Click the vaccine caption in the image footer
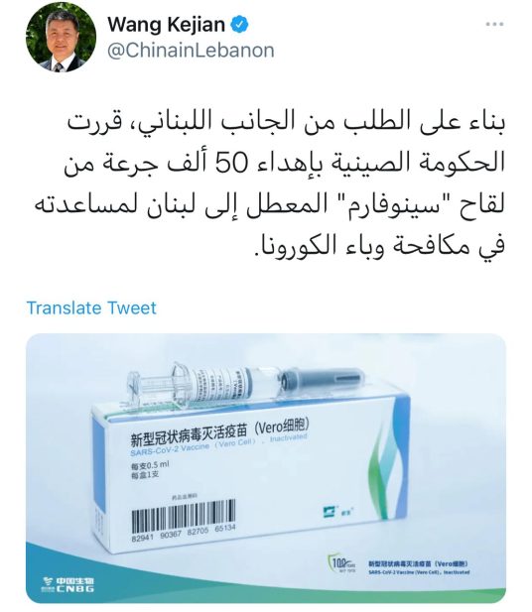Viewport: 532px width, 612px height. 418,567
